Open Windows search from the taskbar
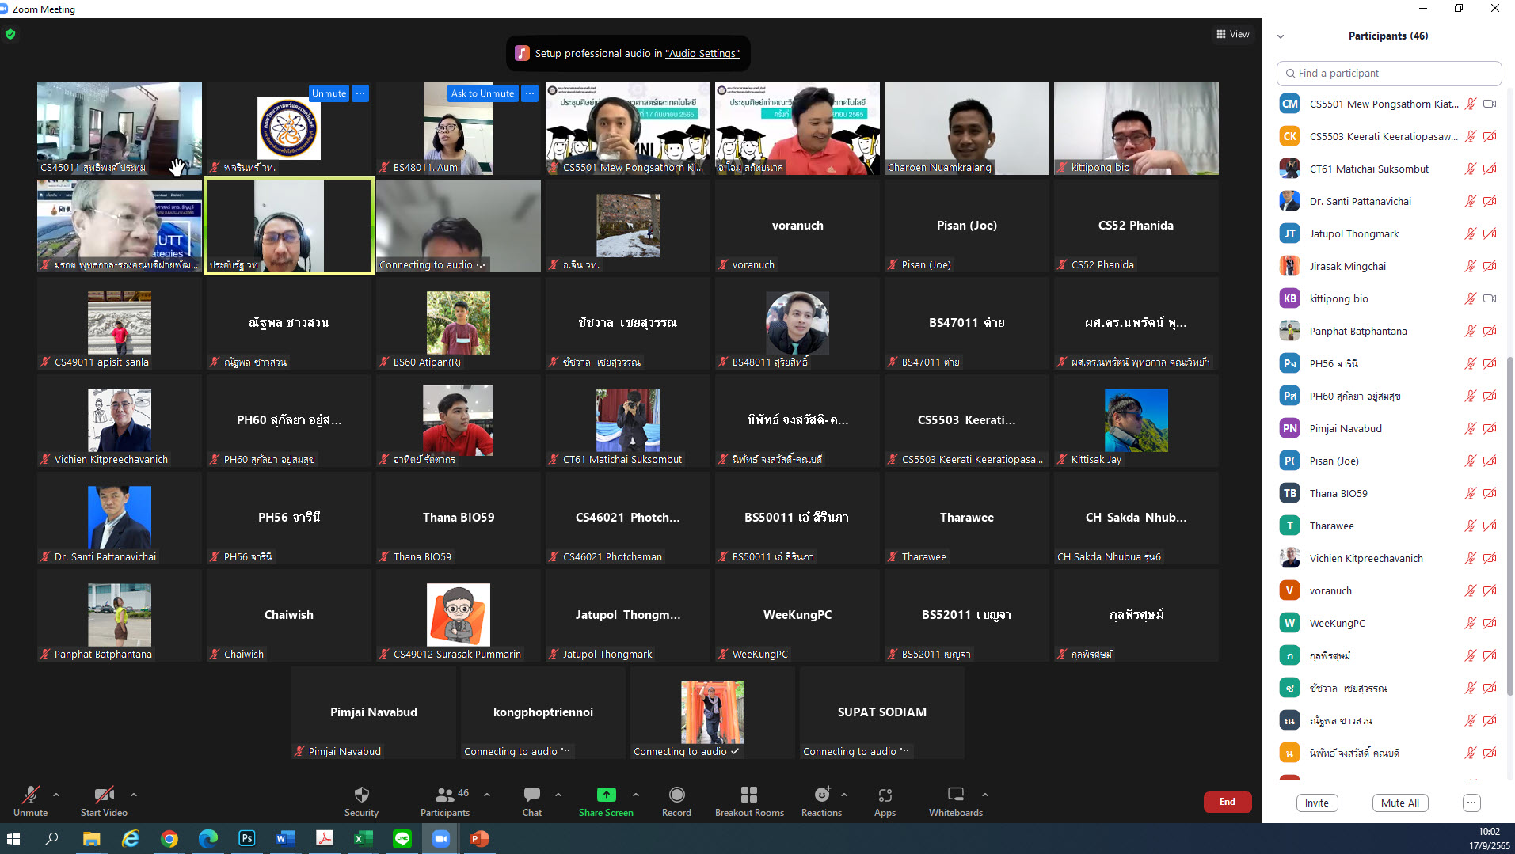 point(52,838)
